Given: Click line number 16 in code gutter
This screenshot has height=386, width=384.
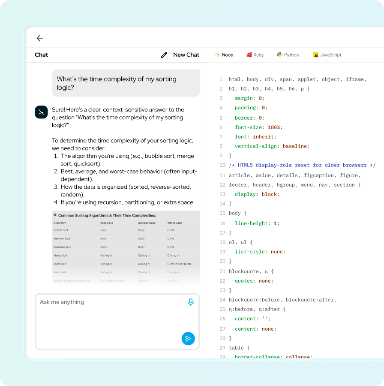Looking at the screenshot, I should click(222, 223).
